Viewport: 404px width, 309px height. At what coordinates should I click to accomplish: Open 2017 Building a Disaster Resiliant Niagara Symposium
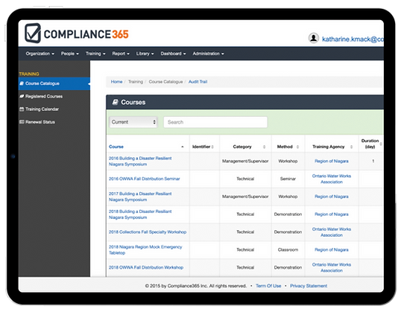(140, 197)
